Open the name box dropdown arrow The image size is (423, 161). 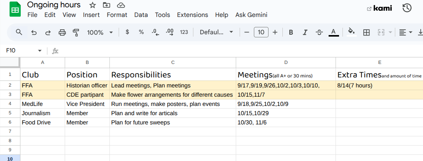pos(40,51)
